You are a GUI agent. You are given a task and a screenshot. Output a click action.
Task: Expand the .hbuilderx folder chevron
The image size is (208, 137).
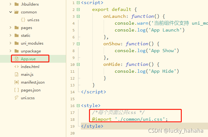11,4
